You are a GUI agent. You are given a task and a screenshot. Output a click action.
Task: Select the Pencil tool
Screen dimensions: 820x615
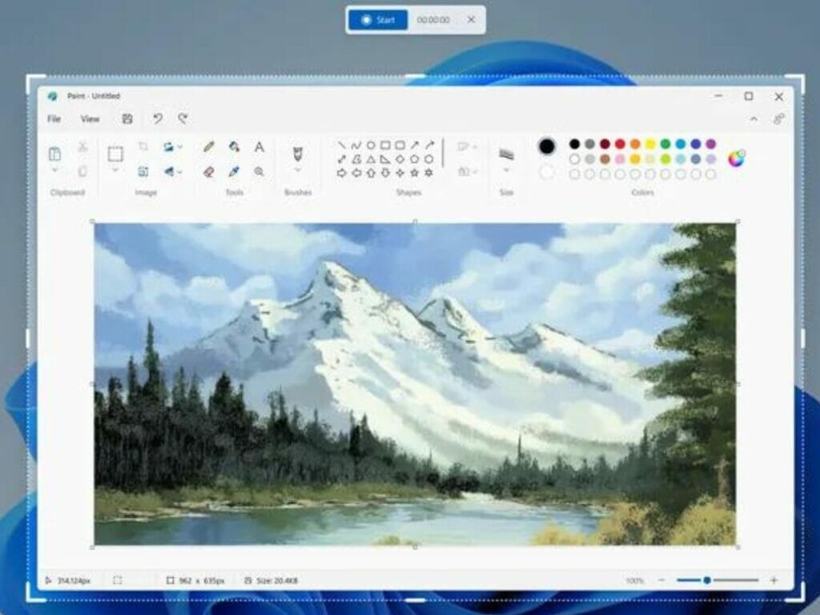[210, 146]
